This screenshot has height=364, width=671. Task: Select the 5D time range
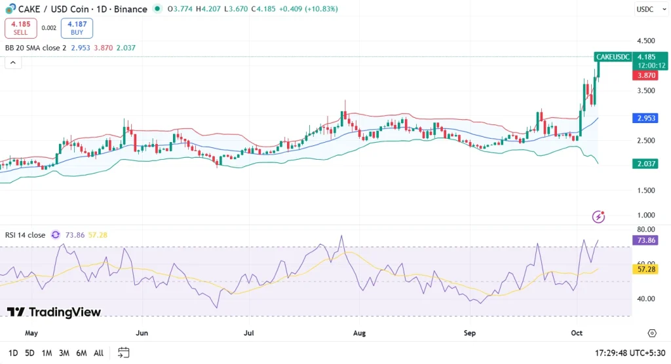tap(29, 353)
